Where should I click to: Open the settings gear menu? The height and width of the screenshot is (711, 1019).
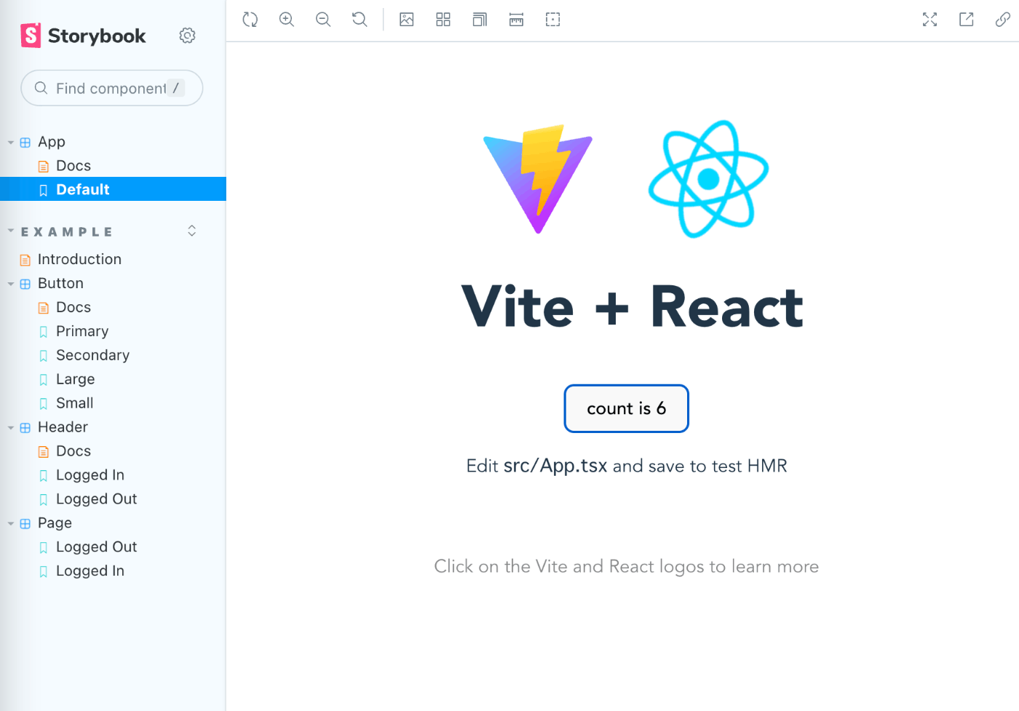point(187,36)
